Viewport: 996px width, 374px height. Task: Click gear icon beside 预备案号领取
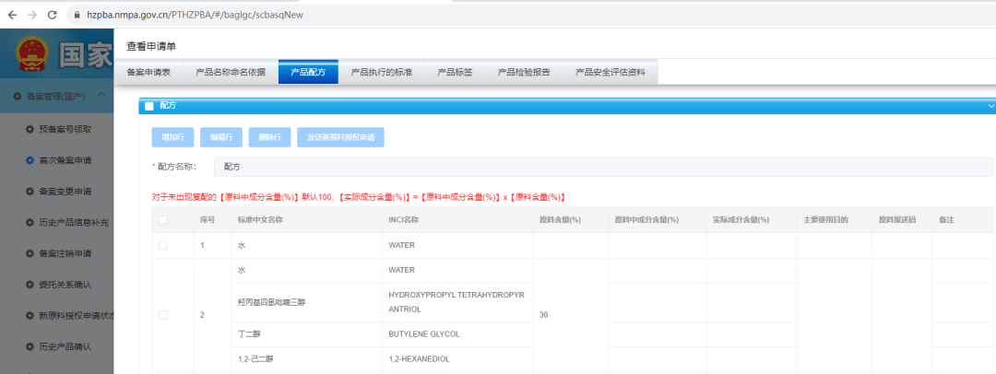coord(30,129)
